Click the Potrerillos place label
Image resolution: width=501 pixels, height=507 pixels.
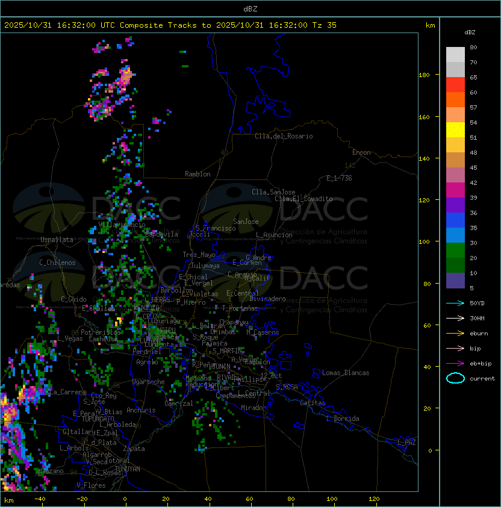click(101, 332)
